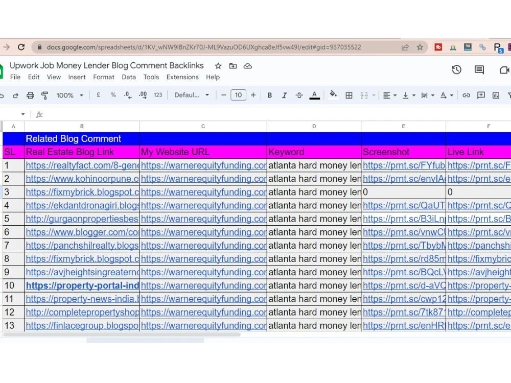Open the comments history icon
511x383 pixels.
(x=479, y=69)
